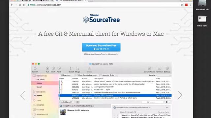Viewport: 211px width, 118px height.
Task: Click the file search field below commit list
Action: pyautogui.click(x=152, y=102)
